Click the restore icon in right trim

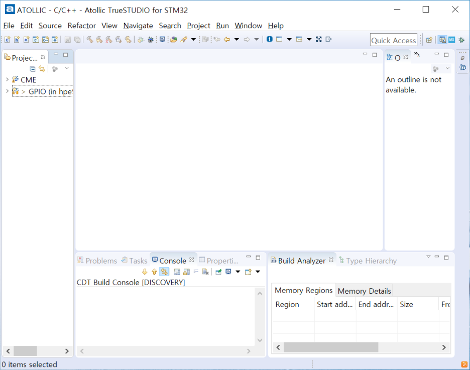[x=463, y=58]
